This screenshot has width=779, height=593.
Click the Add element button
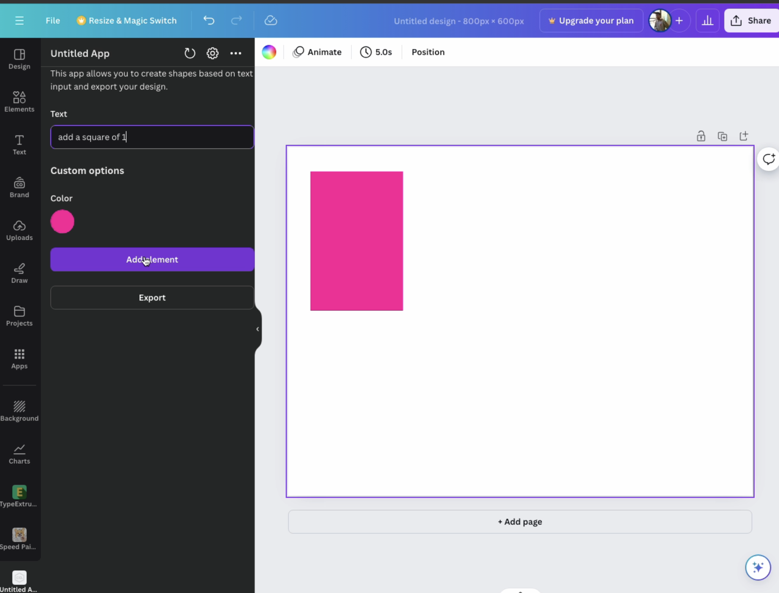point(152,260)
